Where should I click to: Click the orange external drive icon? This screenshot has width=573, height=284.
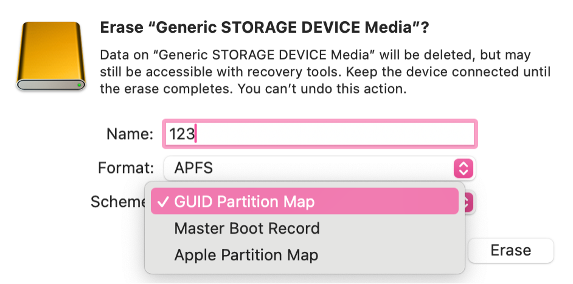[x=51, y=56]
